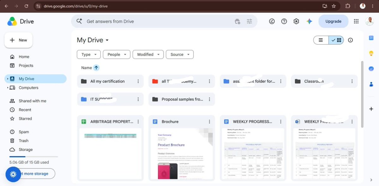
Task: Bookmark this page with star icon
Action: (x=334, y=6)
